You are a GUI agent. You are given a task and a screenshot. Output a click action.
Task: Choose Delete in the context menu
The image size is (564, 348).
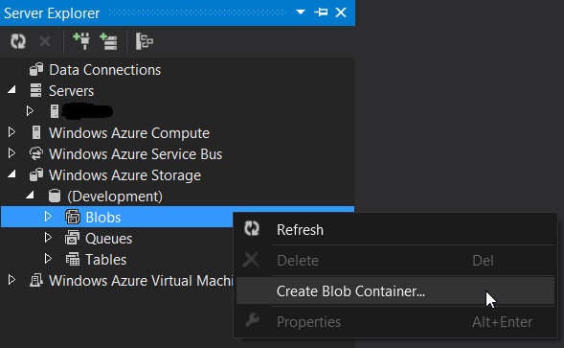point(395,261)
